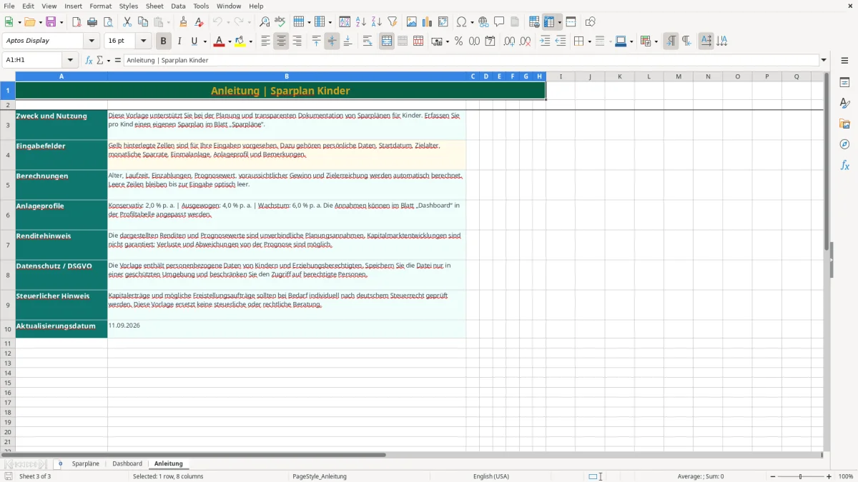The width and height of the screenshot is (858, 482).
Task: Click the Sort dialog icon
Action: click(345, 22)
